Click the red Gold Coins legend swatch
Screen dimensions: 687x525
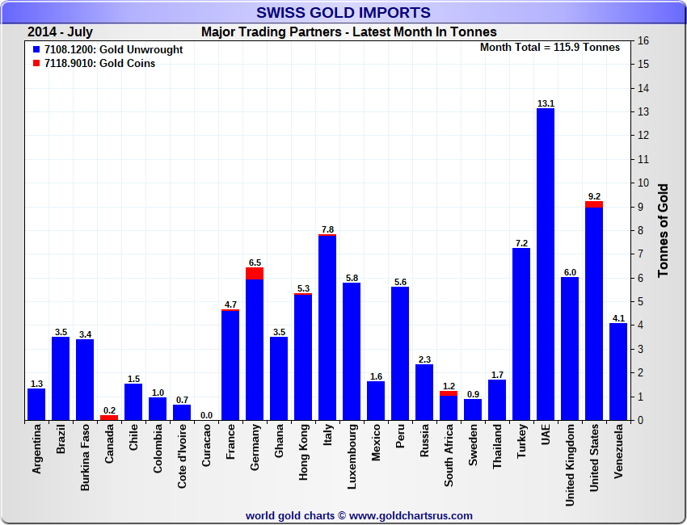(36, 64)
